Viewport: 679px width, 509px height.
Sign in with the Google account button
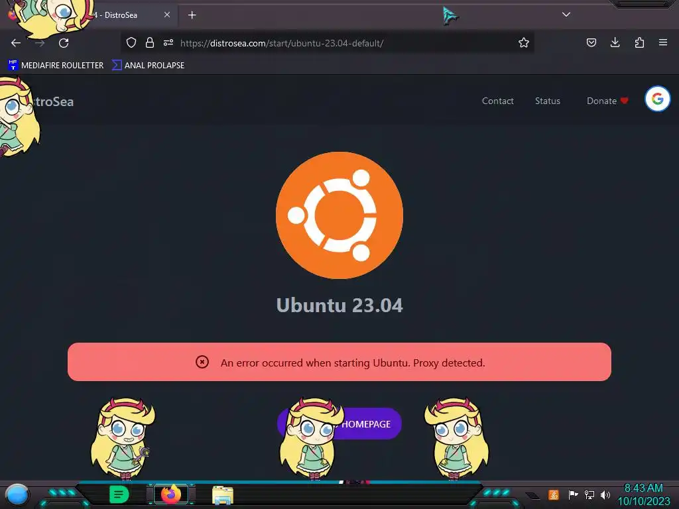(657, 99)
